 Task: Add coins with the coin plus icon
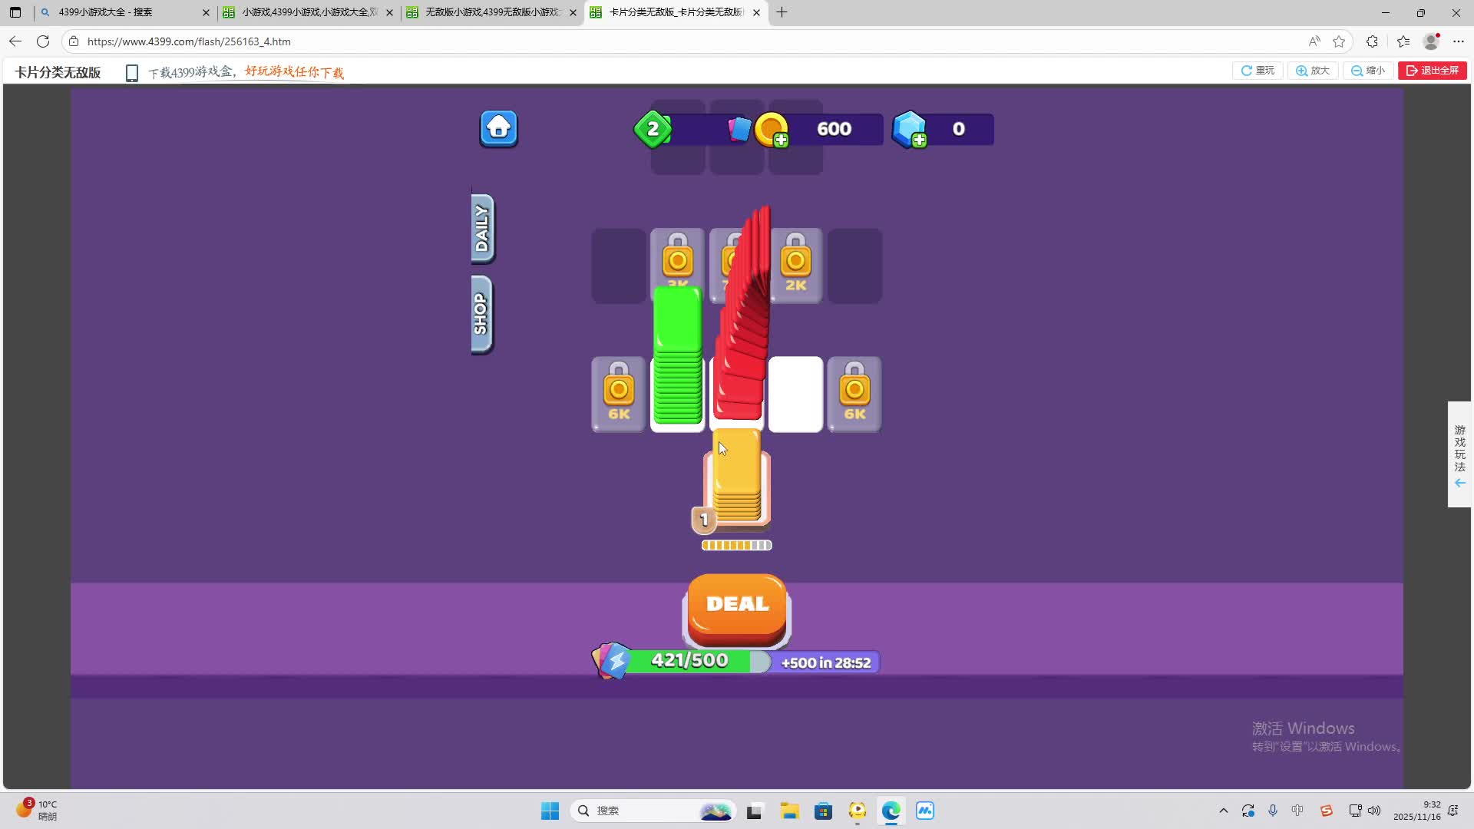780,140
